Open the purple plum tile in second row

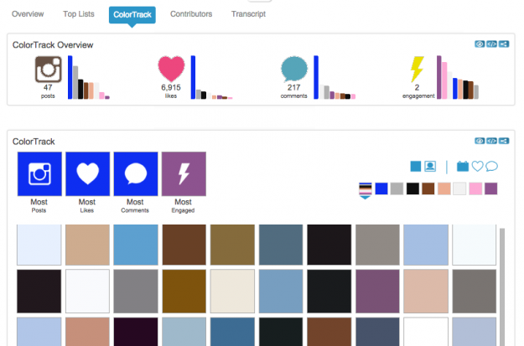point(377,292)
